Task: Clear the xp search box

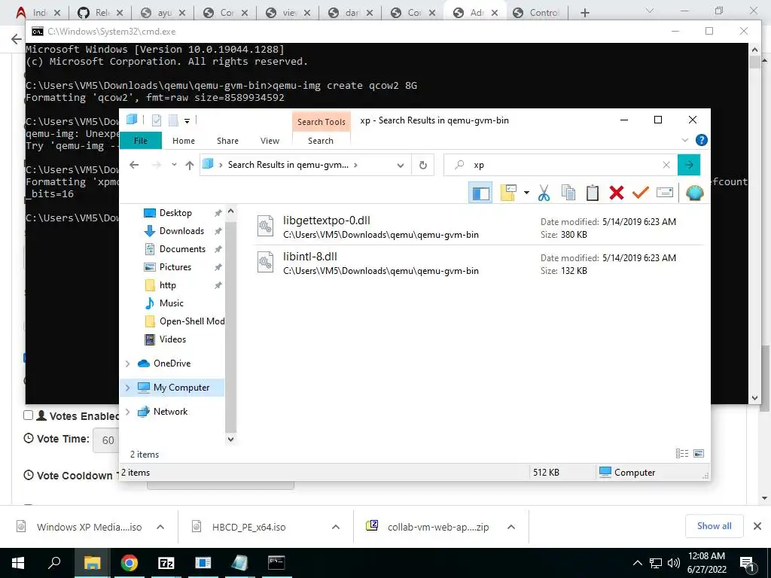Action: point(666,165)
